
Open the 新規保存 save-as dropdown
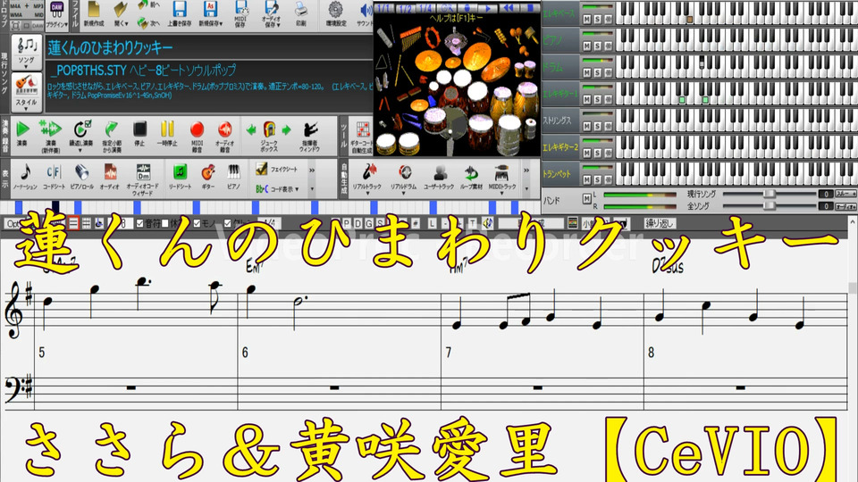click(x=211, y=14)
